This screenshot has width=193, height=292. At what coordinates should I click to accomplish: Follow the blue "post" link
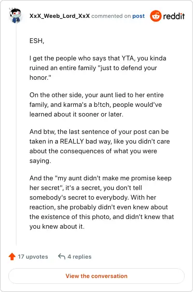click(138, 16)
